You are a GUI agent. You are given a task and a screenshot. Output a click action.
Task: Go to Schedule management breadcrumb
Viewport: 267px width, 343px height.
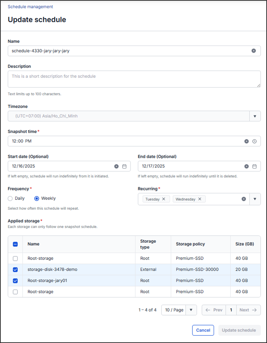(x=30, y=7)
